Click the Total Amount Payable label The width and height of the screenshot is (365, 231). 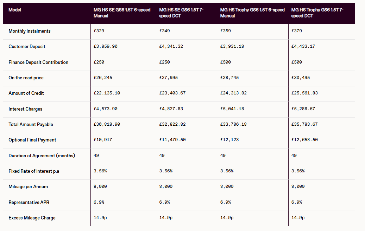(x=31, y=125)
